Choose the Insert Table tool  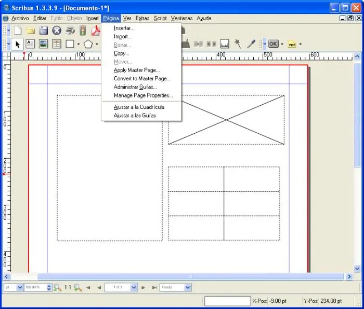pos(57,44)
